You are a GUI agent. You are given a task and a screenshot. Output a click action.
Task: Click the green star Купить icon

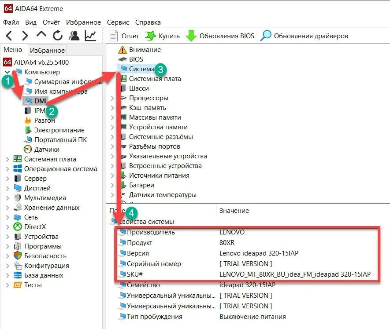pos(150,36)
